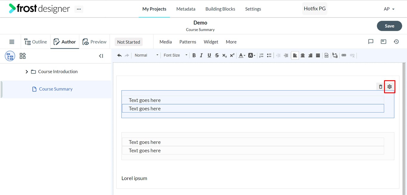This screenshot has width=407, height=195.
Task: Open the comments icon
Action: pyautogui.click(x=371, y=42)
